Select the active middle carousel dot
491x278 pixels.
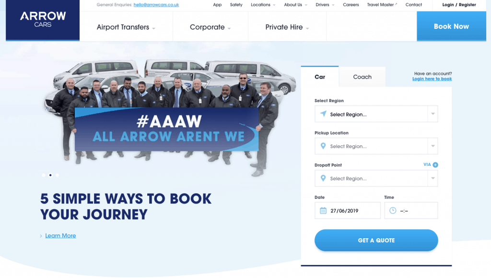[50, 175]
